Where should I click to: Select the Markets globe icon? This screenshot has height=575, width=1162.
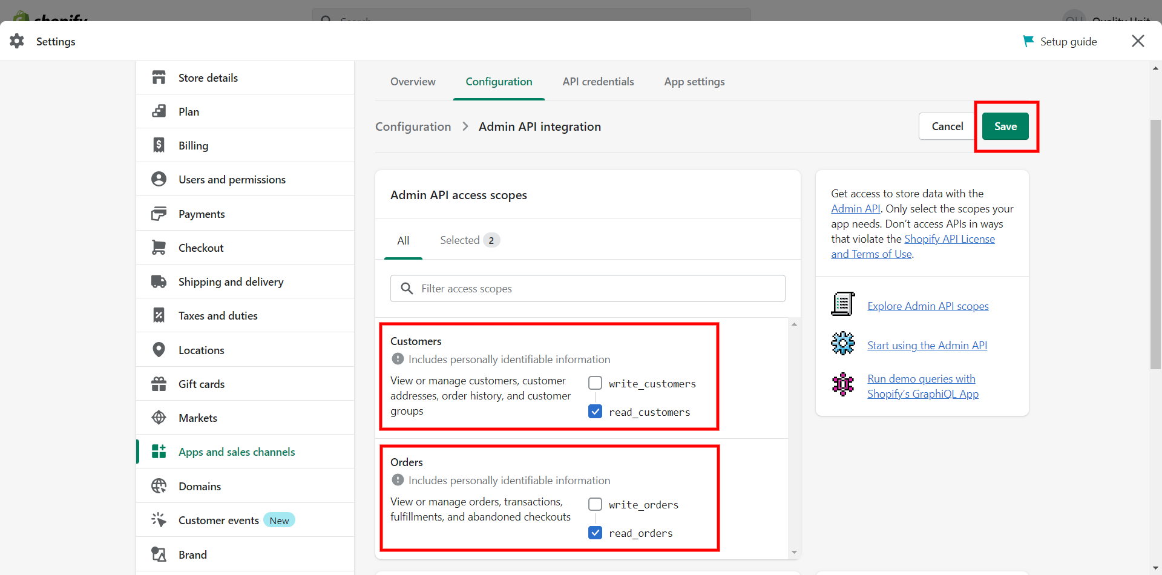pos(159,418)
